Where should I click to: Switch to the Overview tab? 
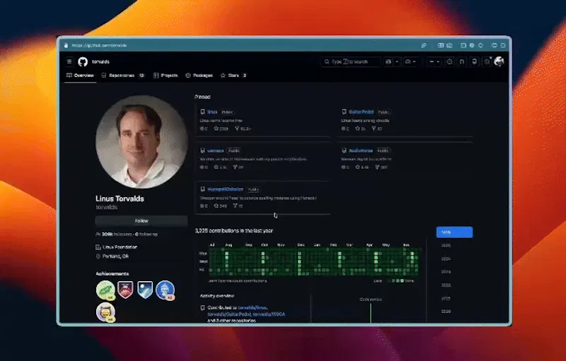pyautogui.click(x=80, y=76)
